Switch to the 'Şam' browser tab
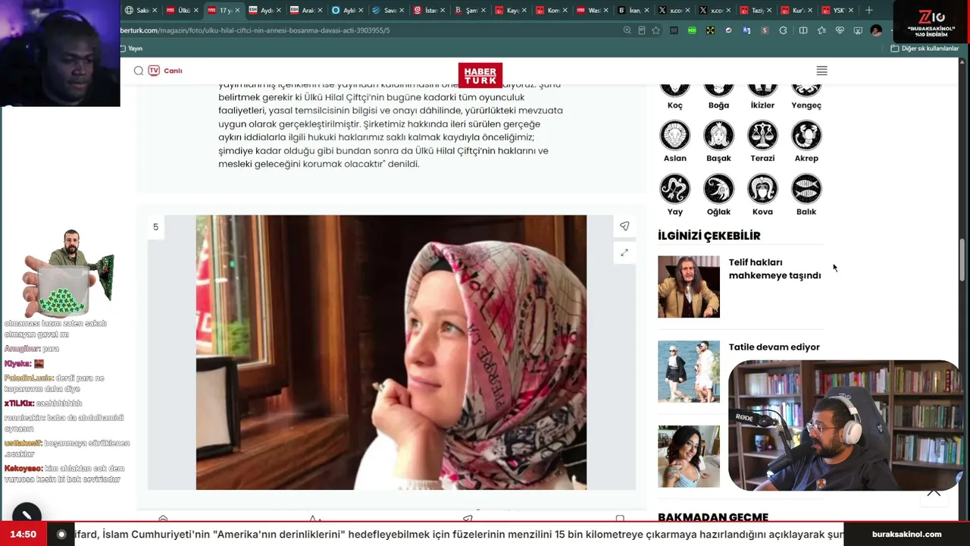Image resolution: width=970 pixels, height=546 pixels. click(x=470, y=11)
